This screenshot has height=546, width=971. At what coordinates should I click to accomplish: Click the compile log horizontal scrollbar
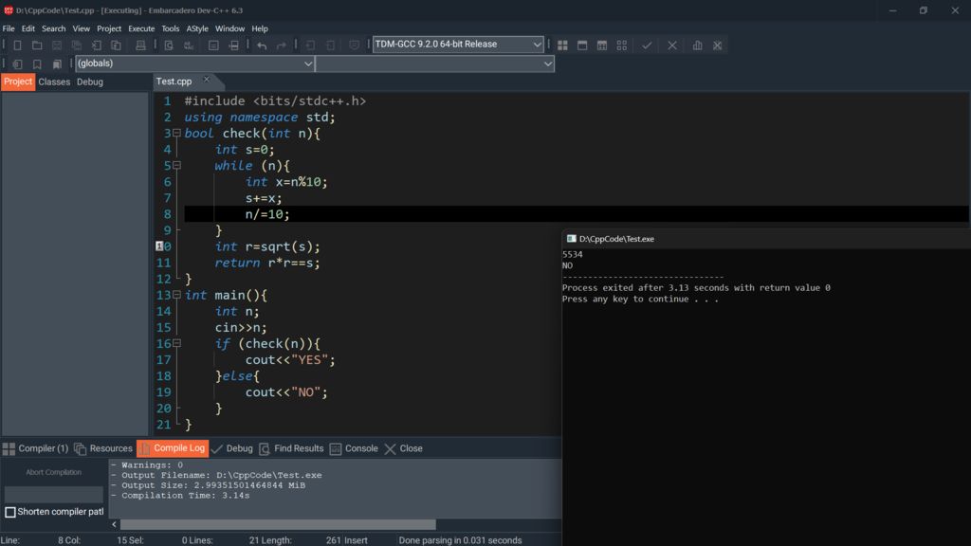(278, 524)
